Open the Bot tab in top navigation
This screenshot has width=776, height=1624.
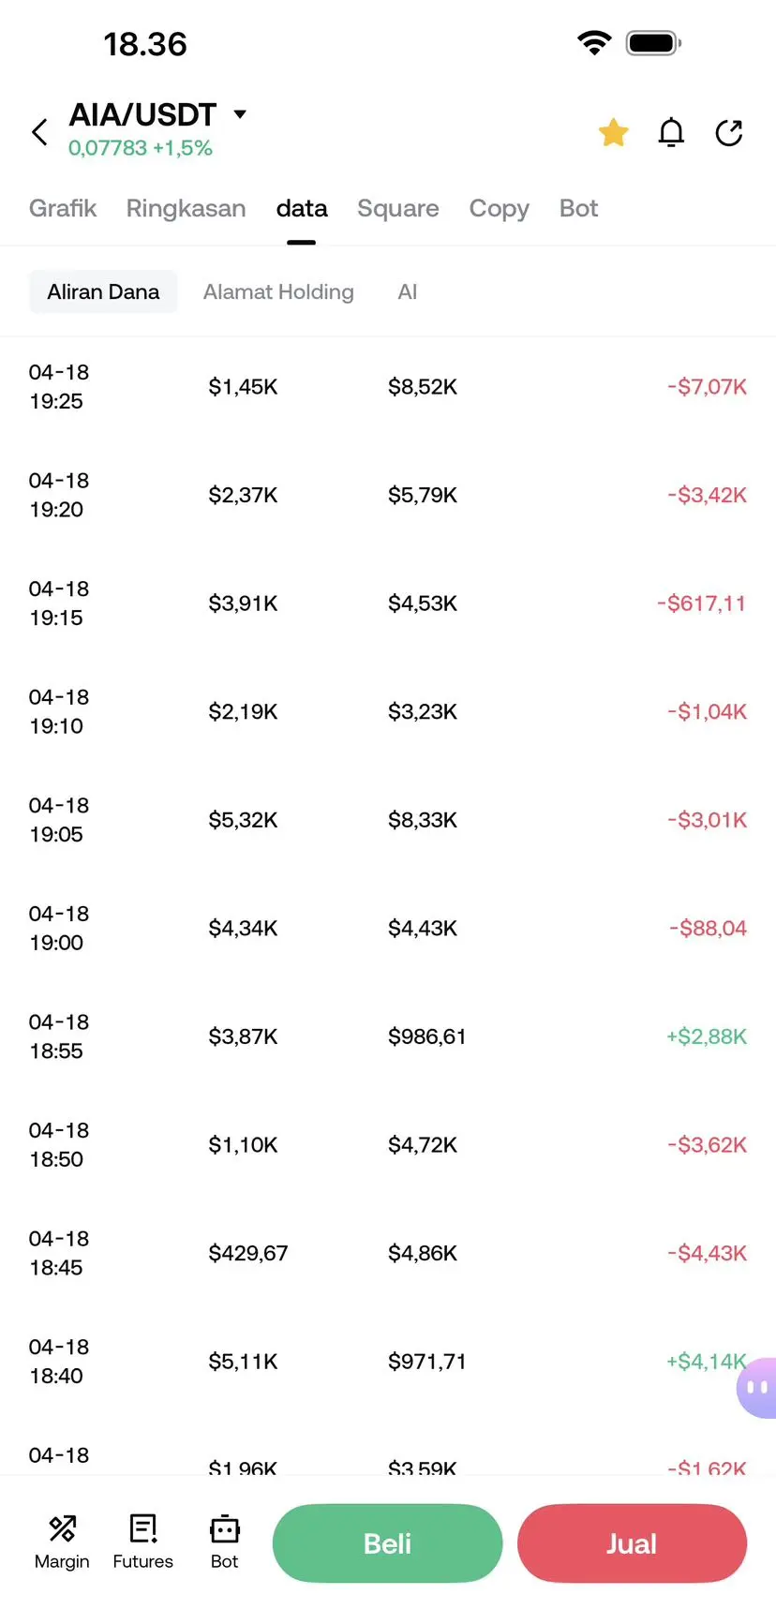pyautogui.click(x=578, y=208)
